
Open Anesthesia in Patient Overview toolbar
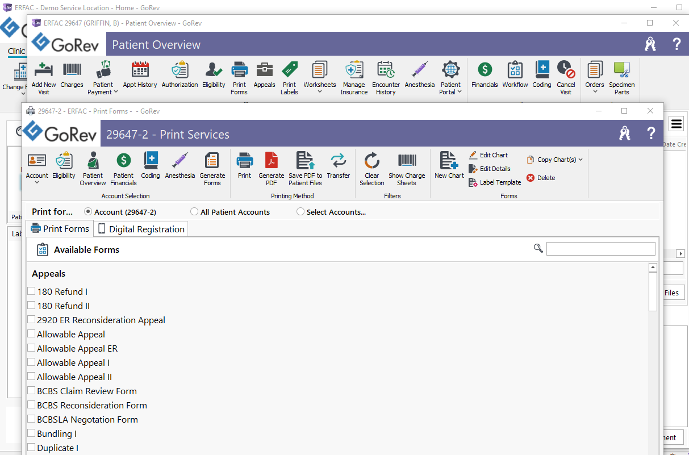[x=420, y=75]
